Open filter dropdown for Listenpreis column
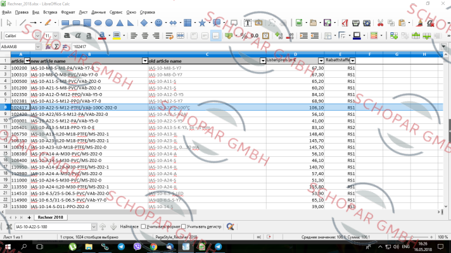451x253 pixels. tap(321, 61)
